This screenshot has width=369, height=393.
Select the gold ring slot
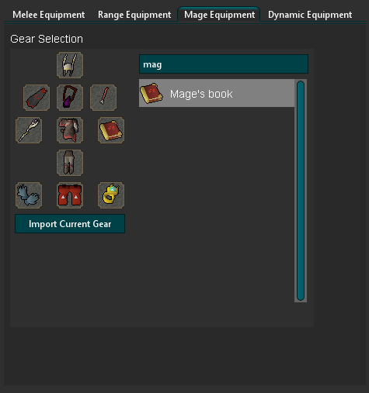click(111, 195)
